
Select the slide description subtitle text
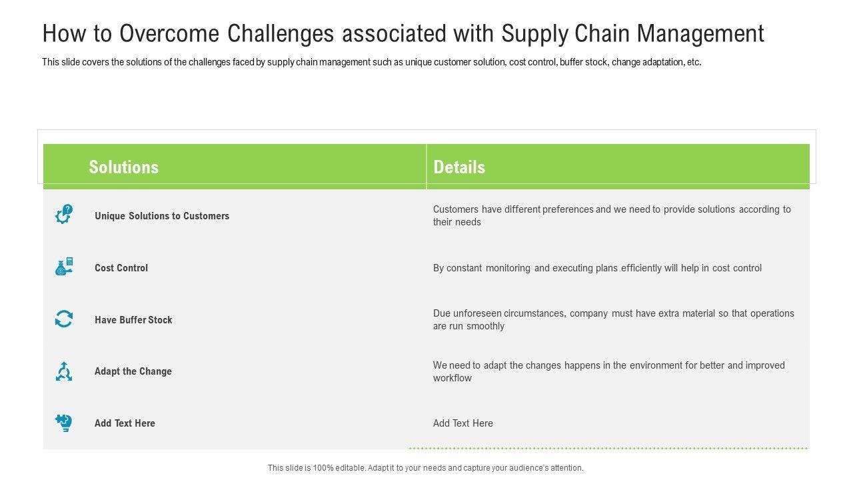(x=371, y=62)
